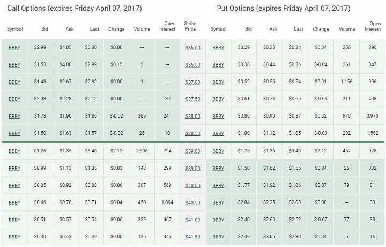This screenshot has height=247, width=386.
Task: Open the $36.50 strike price link
Action: tap(192, 65)
